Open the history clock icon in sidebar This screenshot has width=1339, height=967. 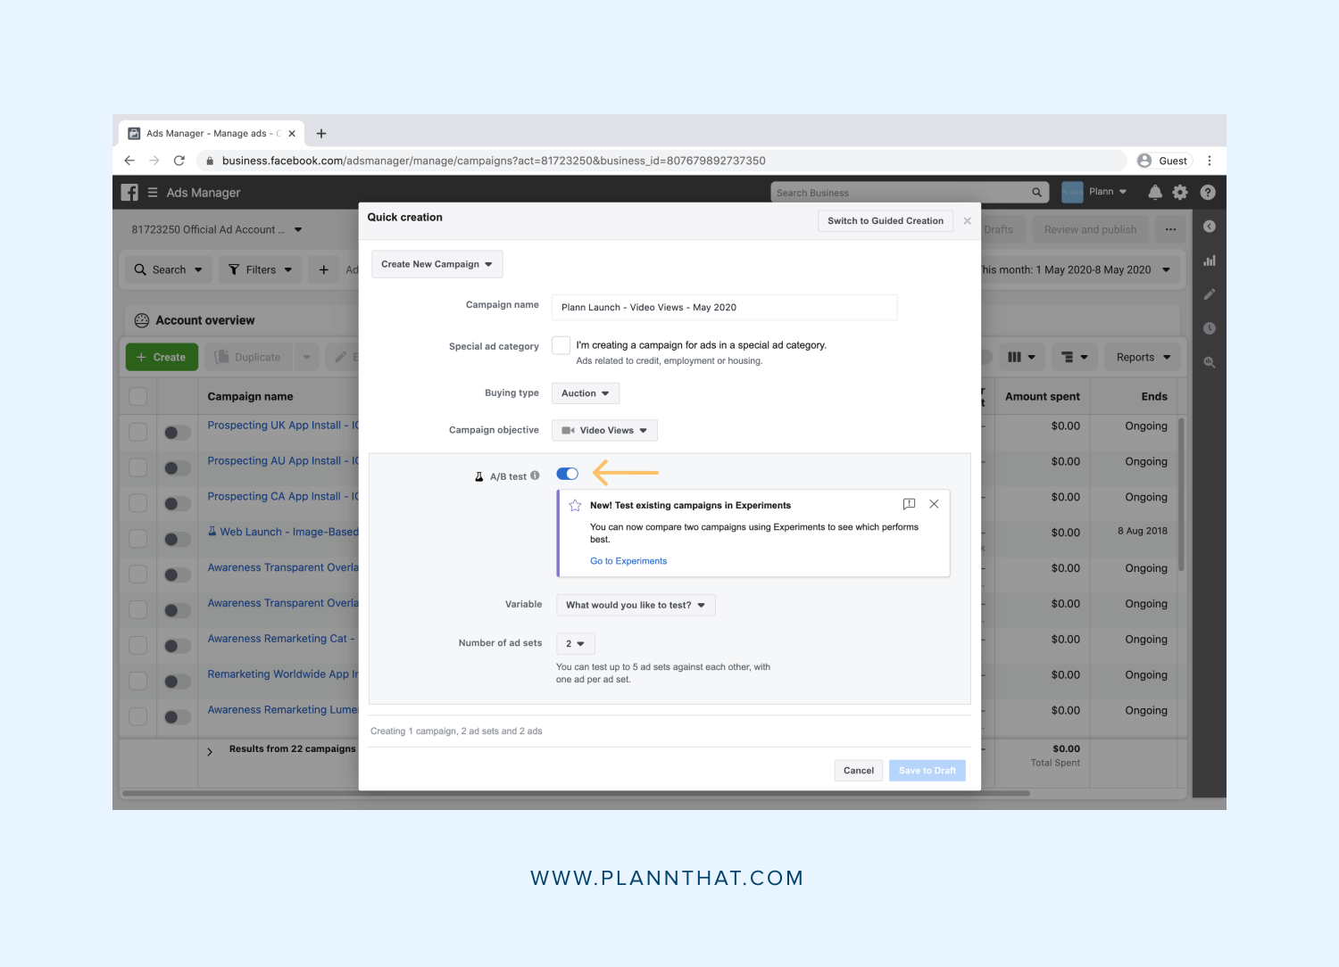coord(1210,328)
